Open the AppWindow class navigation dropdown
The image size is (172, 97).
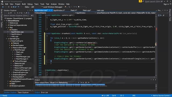point(85,13)
